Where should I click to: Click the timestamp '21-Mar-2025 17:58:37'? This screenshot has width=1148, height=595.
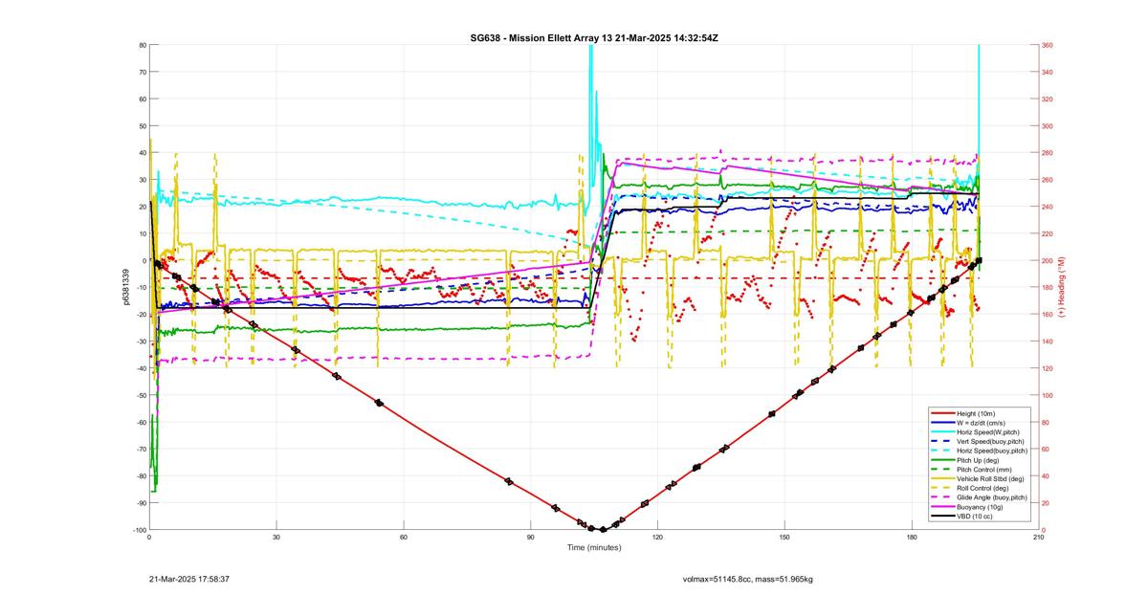pos(189,579)
